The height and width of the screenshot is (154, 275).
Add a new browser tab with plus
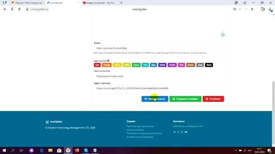(x=121, y=3)
